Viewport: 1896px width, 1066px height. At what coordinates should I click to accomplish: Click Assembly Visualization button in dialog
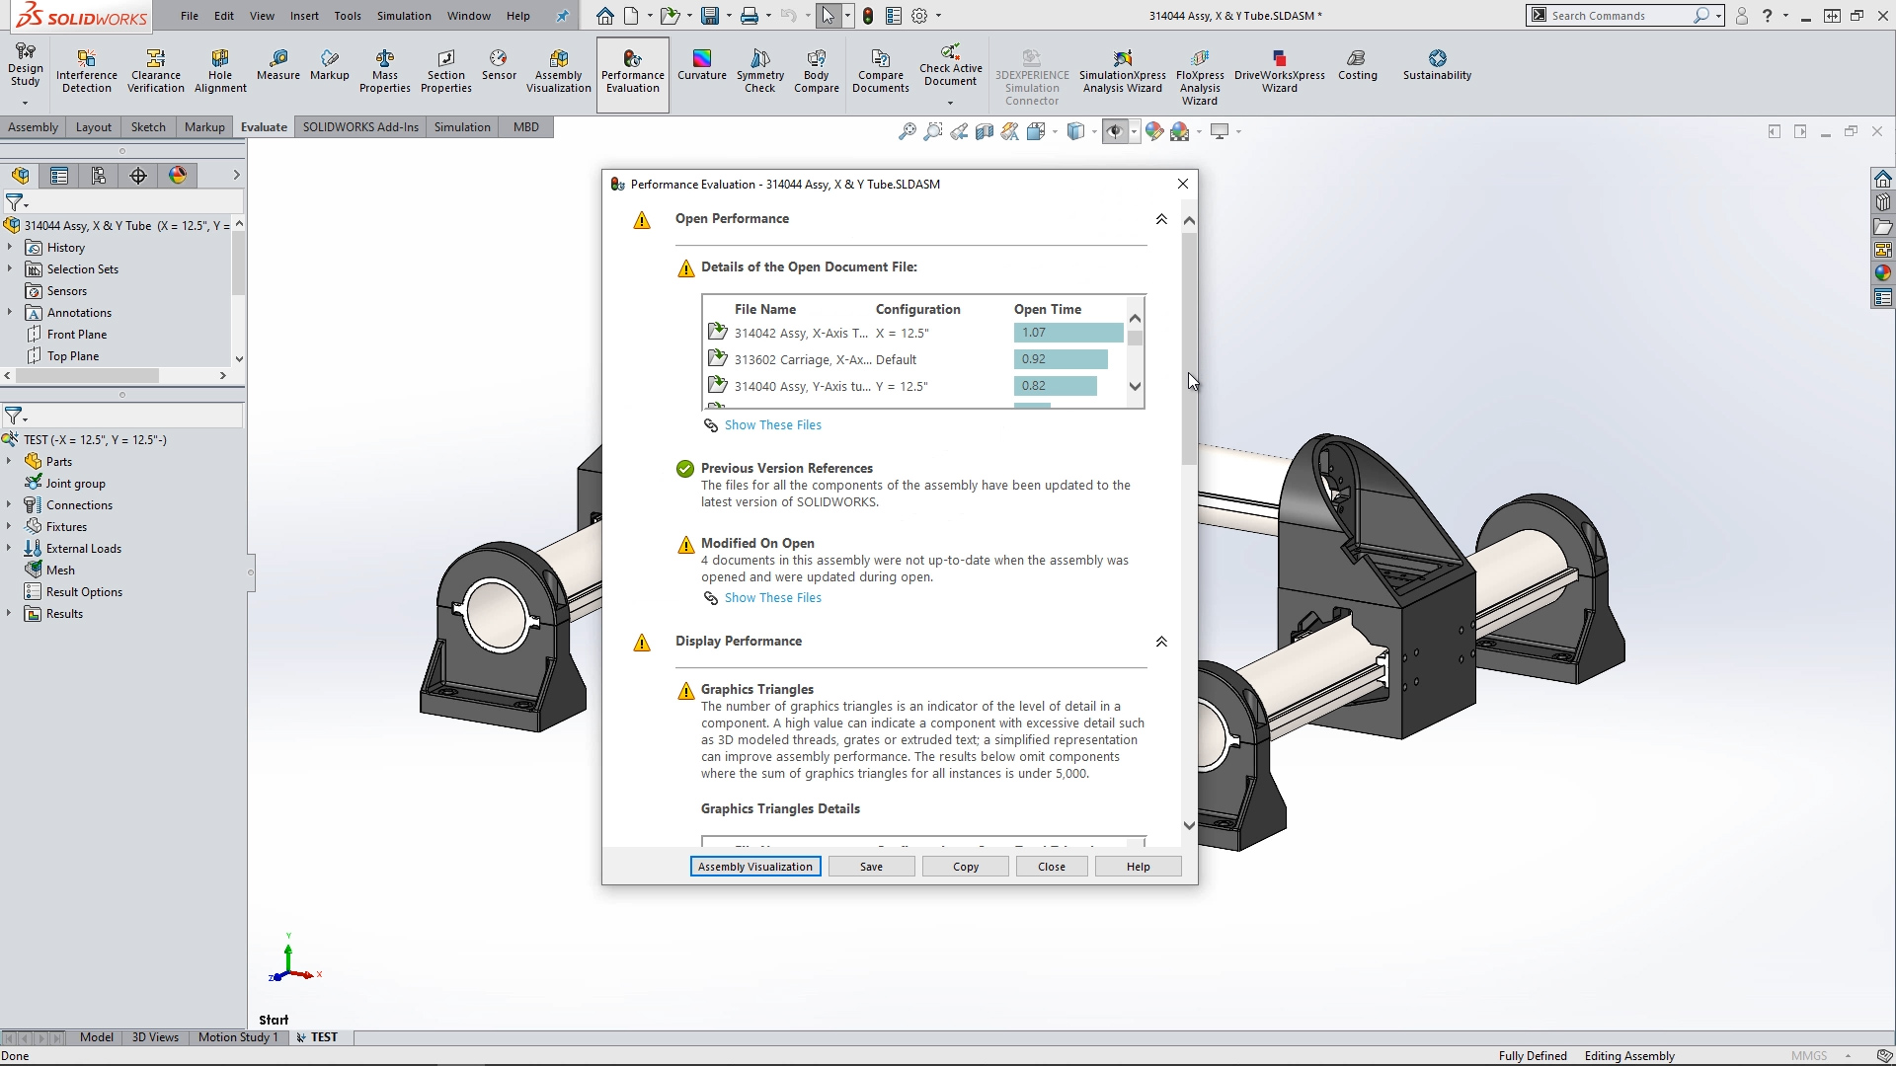pyautogui.click(x=755, y=867)
